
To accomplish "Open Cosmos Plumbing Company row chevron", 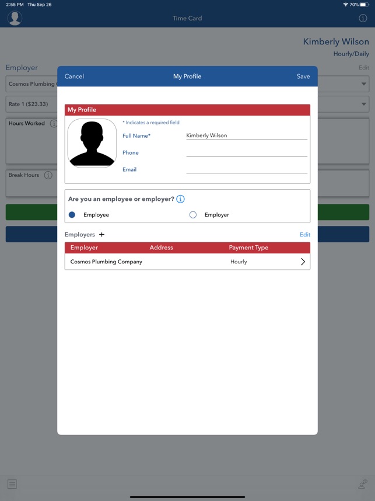I will (303, 262).
